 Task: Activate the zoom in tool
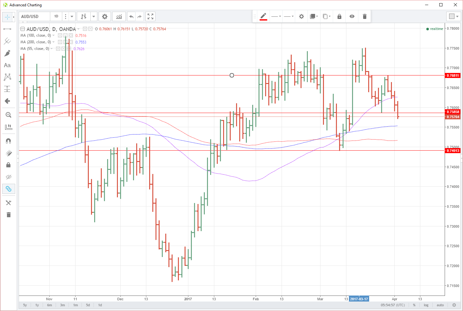pos(8,115)
